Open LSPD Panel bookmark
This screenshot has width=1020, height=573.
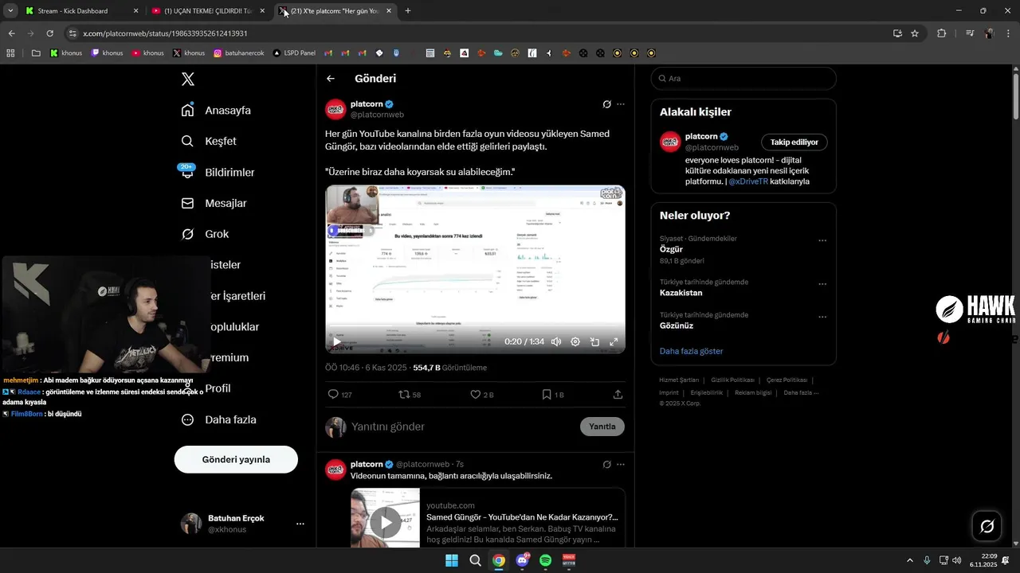[x=293, y=53]
